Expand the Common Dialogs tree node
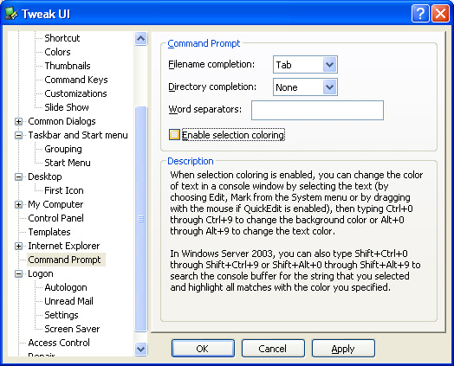This screenshot has height=366, width=454. pyautogui.click(x=18, y=121)
